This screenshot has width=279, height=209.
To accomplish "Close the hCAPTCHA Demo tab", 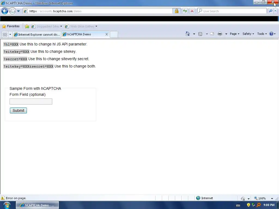I will coord(107,34).
